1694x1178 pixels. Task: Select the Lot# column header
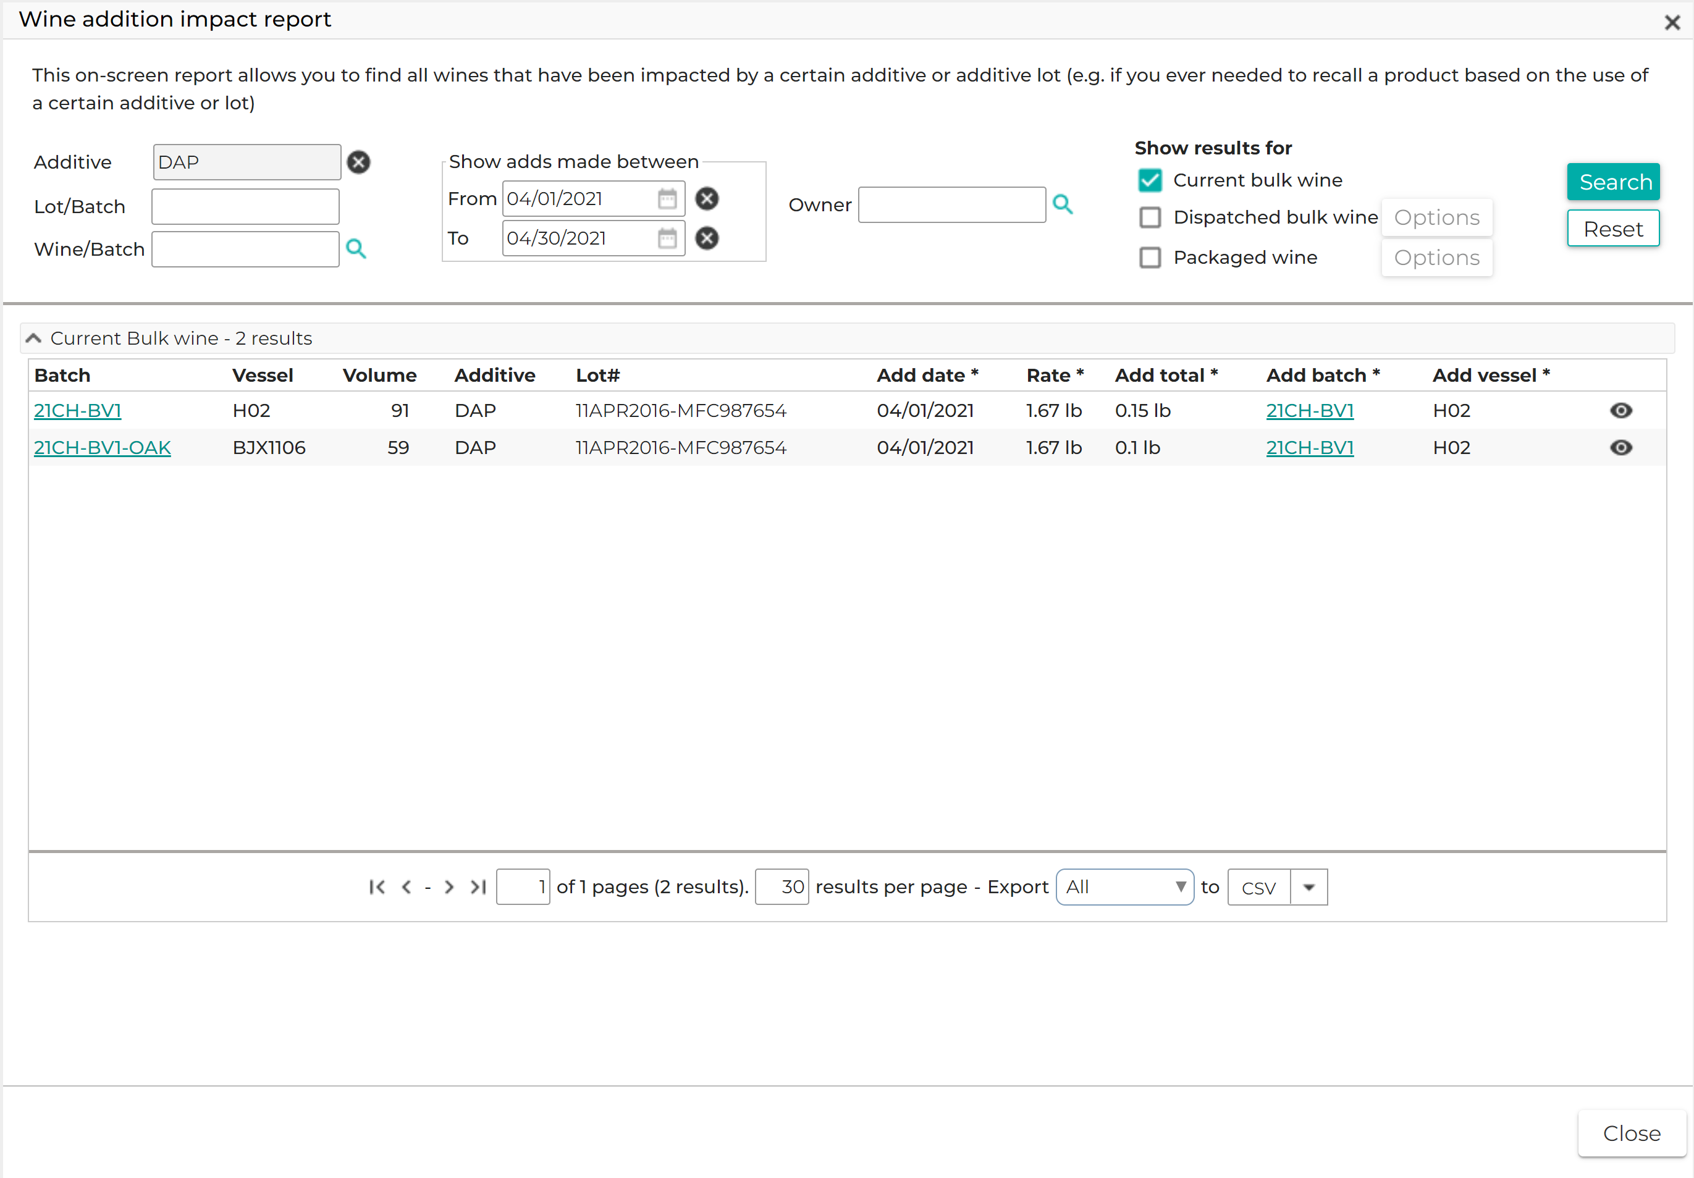pyautogui.click(x=597, y=376)
